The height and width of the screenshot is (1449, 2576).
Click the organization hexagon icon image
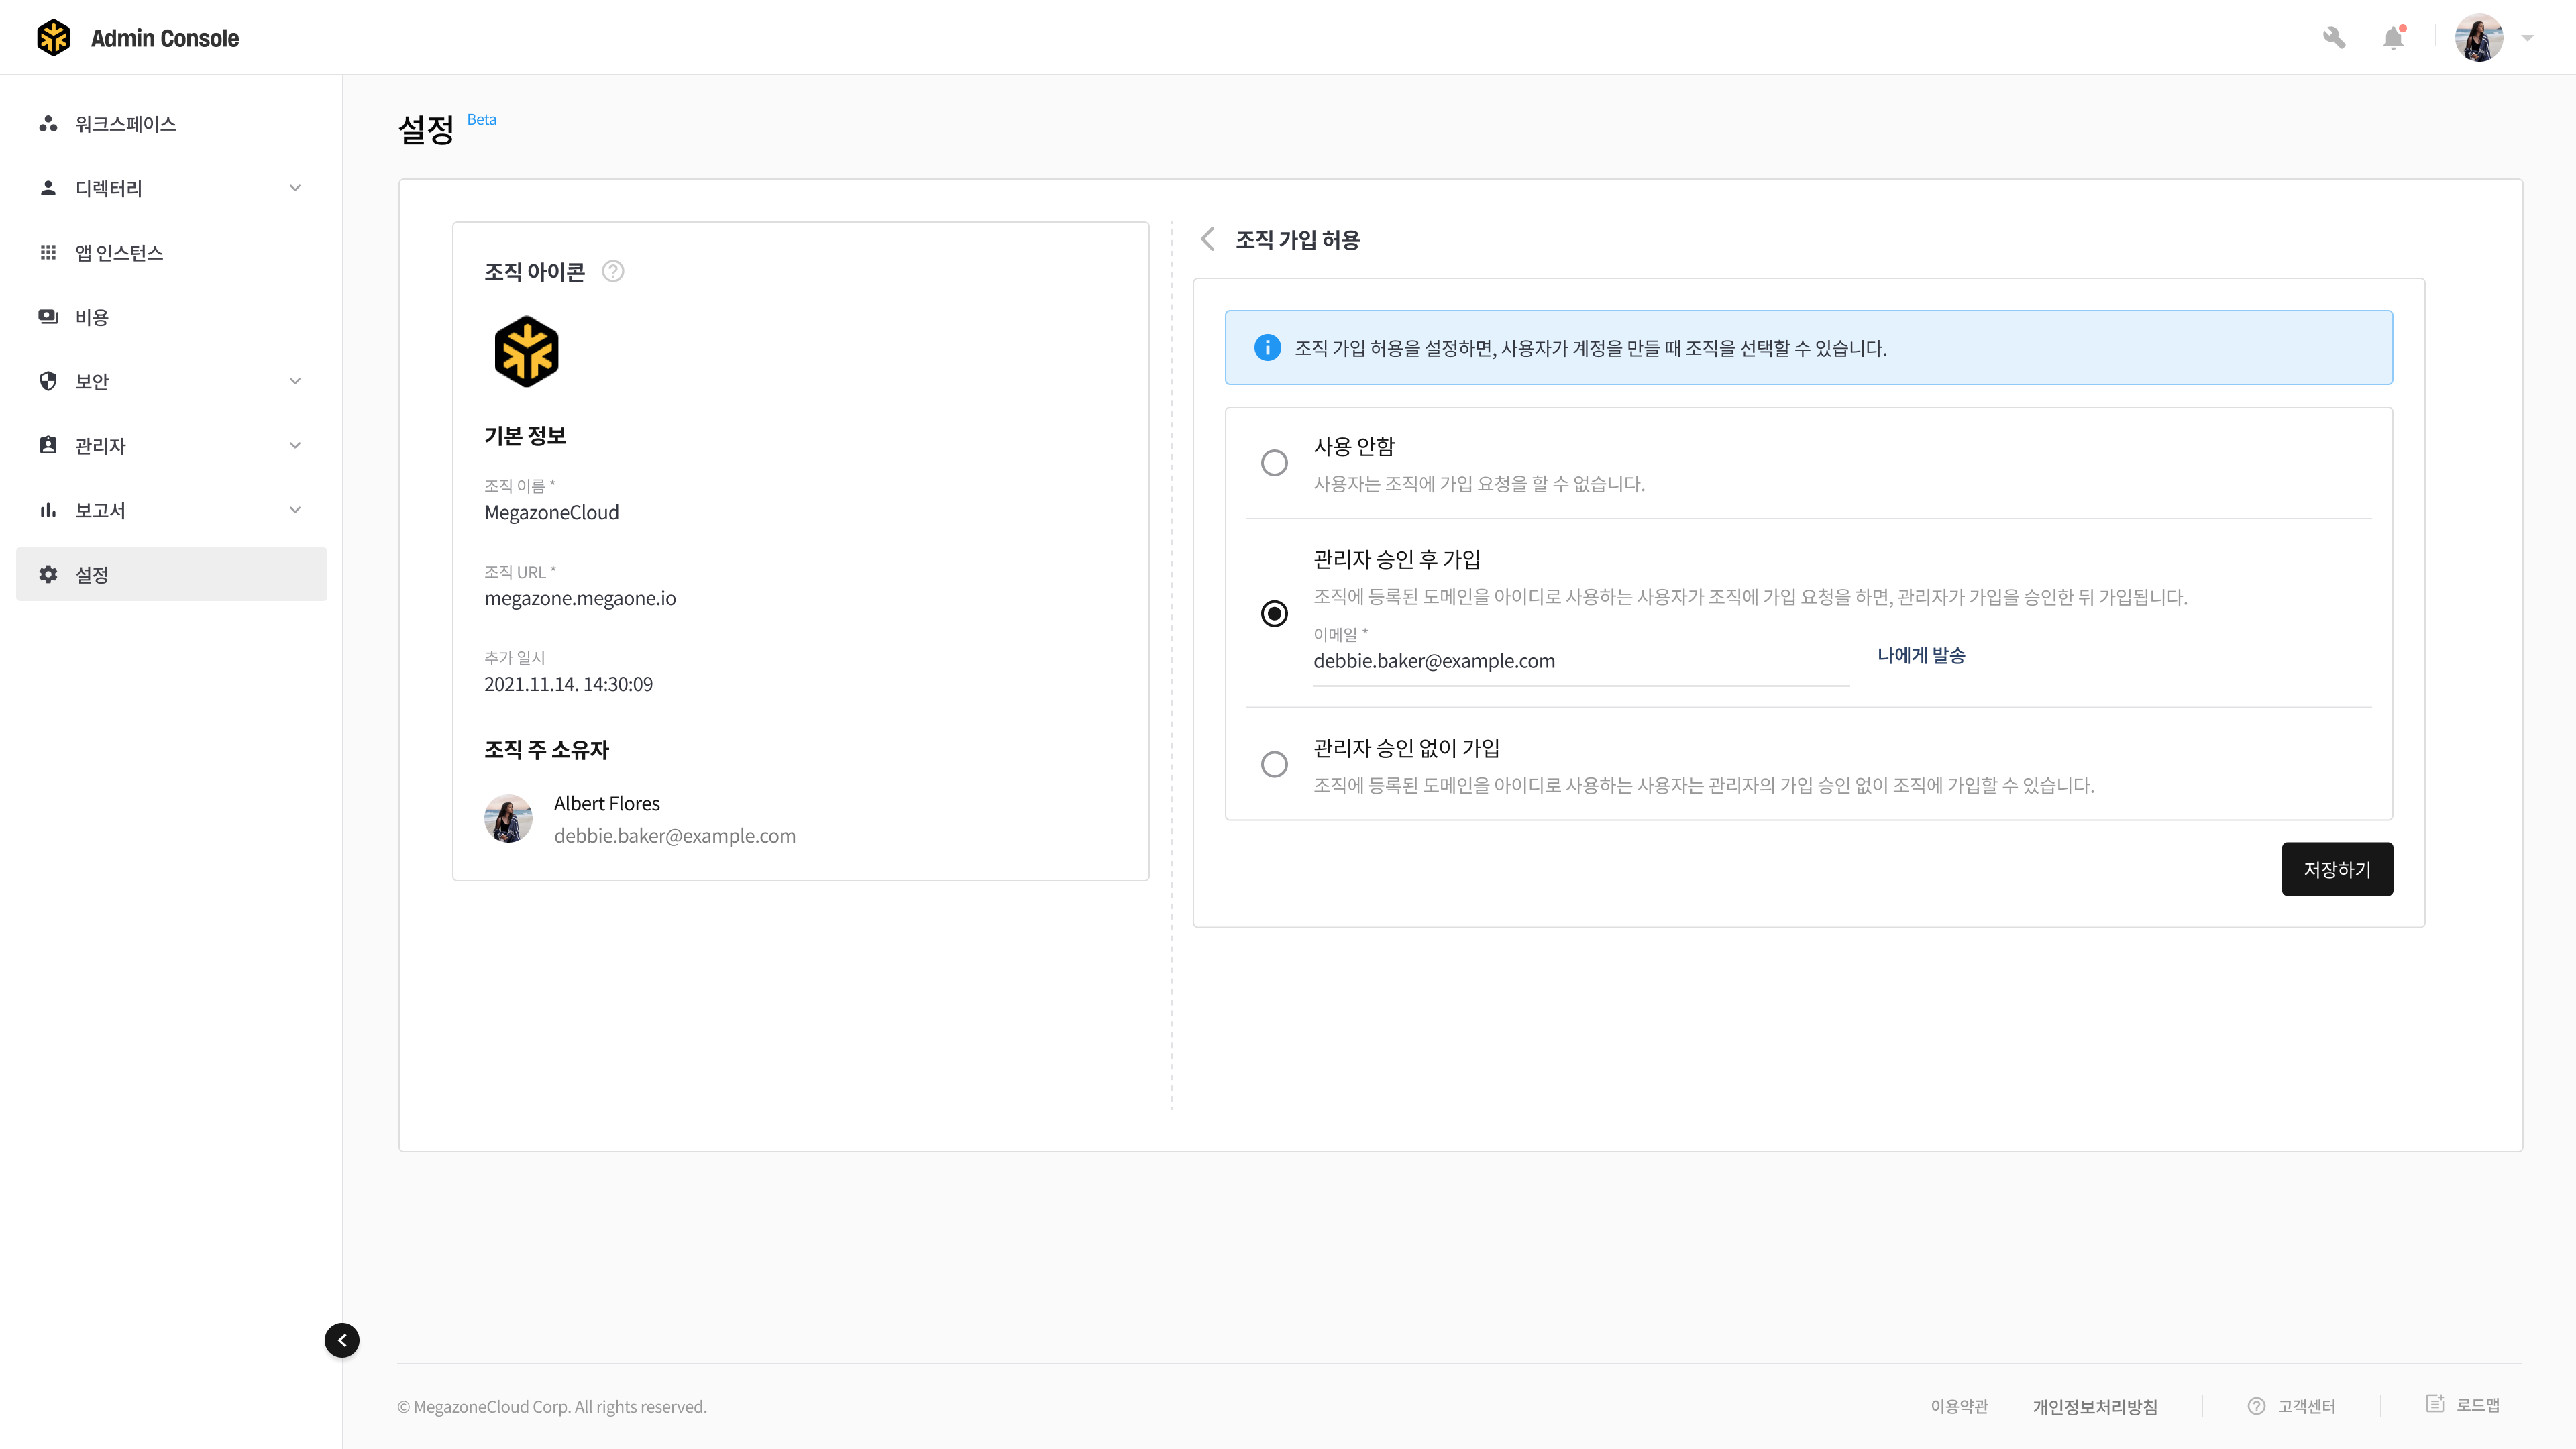(526, 351)
